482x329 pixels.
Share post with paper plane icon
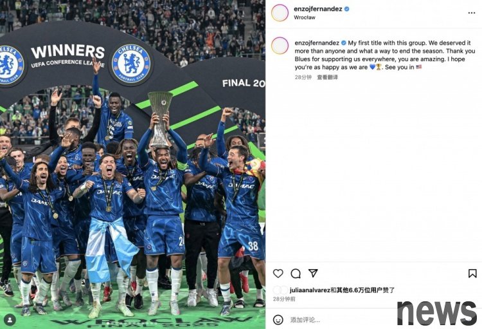tap(313, 273)
